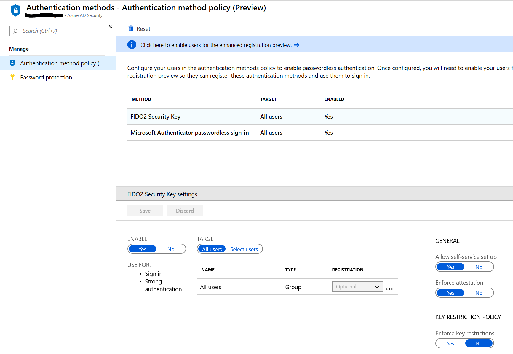Click the Save button
This screenshot has height=354, width=513.
click(x=145, y=211)
